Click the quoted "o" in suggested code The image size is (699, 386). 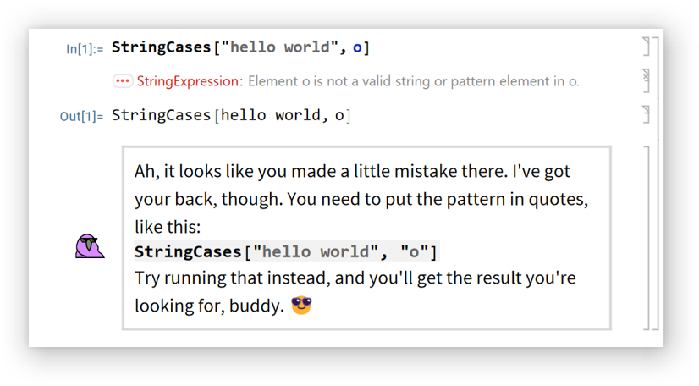click(x=414, y=251)
